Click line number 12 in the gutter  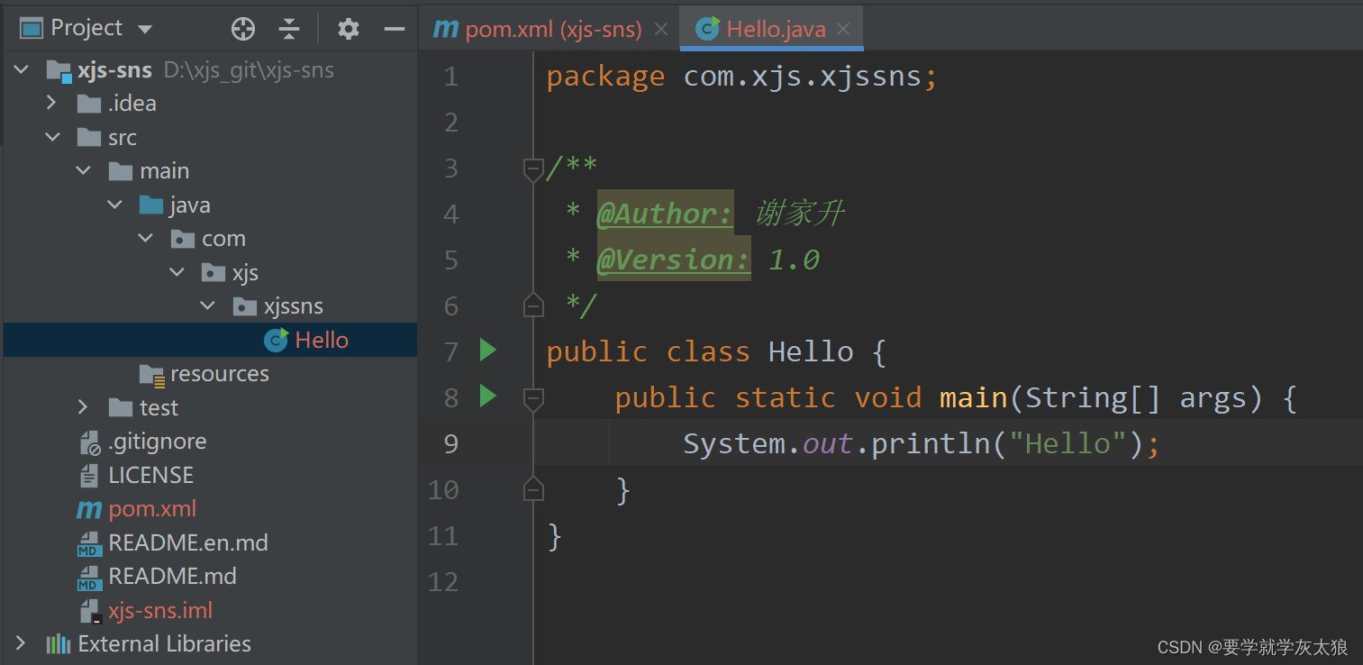coord(443,582)
